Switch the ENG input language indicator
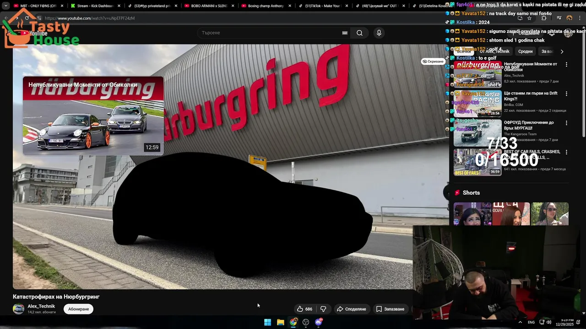 pos(531,322)
